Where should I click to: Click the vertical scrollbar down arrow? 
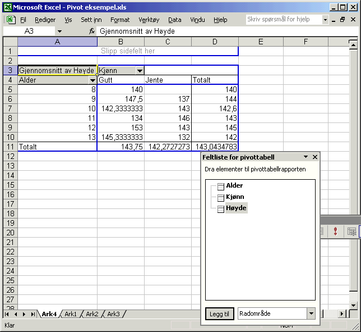coord(353,304)
